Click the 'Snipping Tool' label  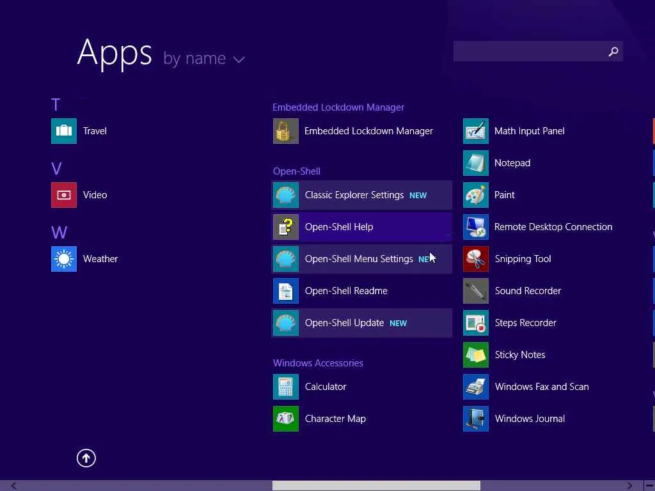click(523, 259)
